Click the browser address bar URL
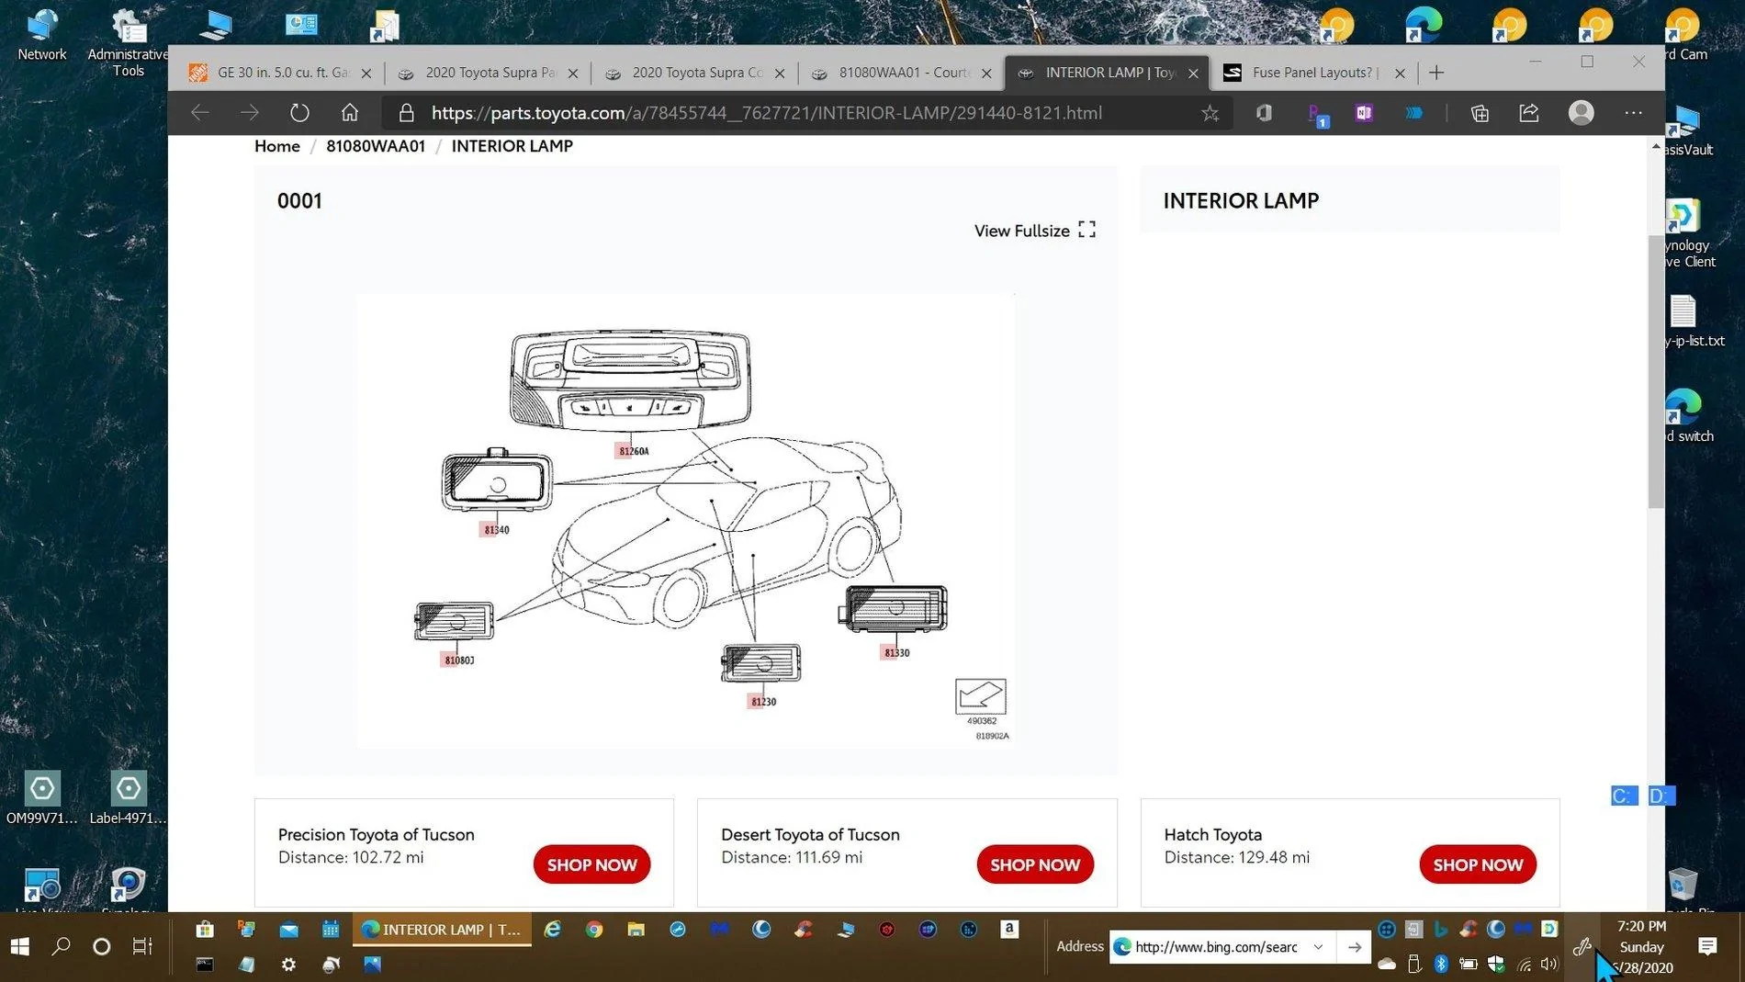Viewport: 1745px width, 982px height. tap(767, 113)
